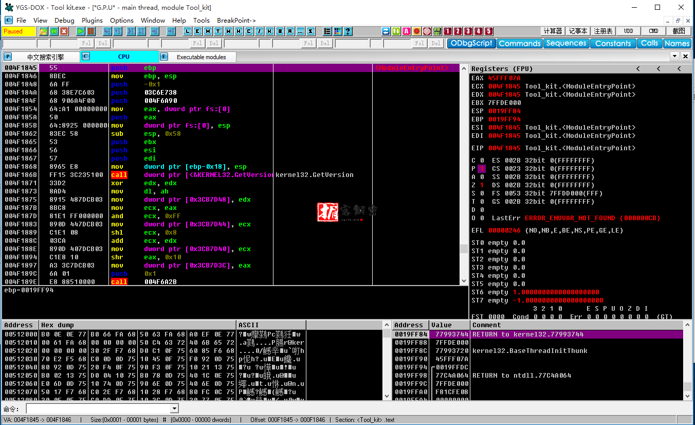
Task: Click the red numbered 5 icon
Action: tap(488, 31)
